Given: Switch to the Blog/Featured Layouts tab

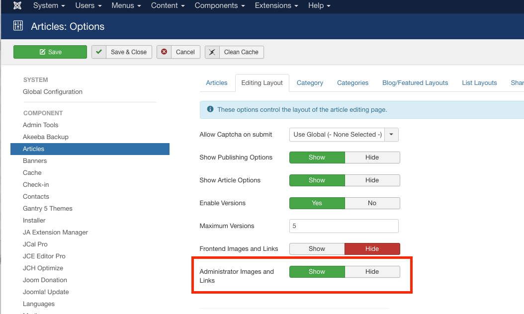Looking at the screenshot, I should (415, 83).
